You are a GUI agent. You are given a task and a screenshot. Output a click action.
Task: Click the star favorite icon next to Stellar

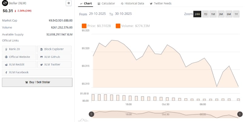[x=68, y=3]
